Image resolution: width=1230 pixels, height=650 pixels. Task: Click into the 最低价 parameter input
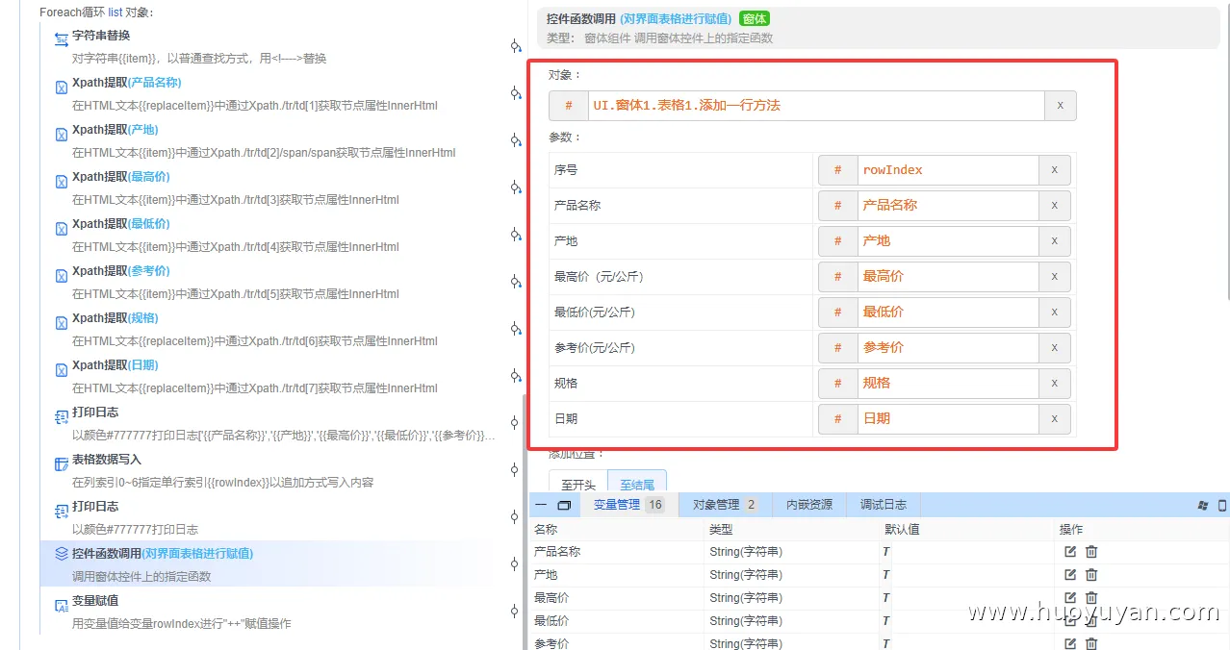(x=948, y=312)
